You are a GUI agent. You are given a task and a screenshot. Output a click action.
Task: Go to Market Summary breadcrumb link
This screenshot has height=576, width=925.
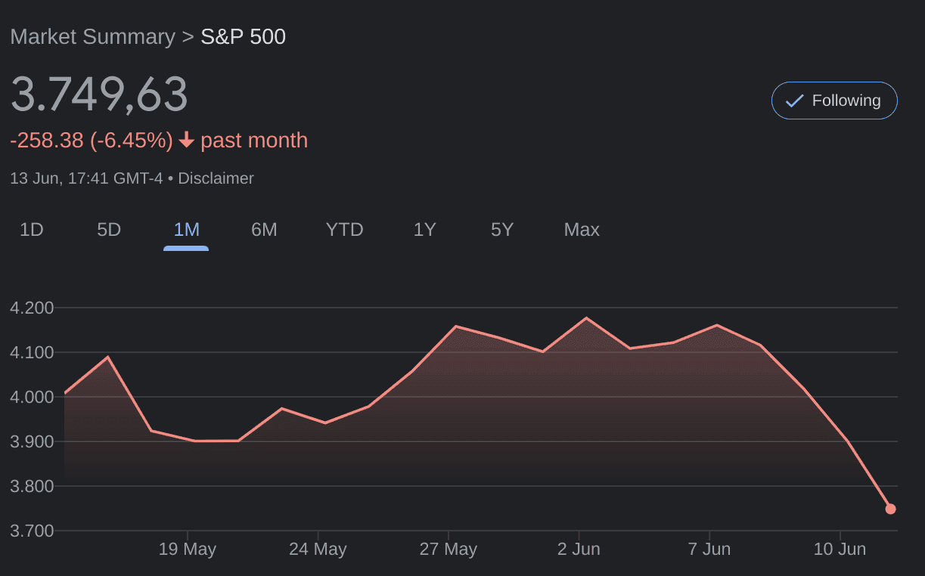[92, 37]
